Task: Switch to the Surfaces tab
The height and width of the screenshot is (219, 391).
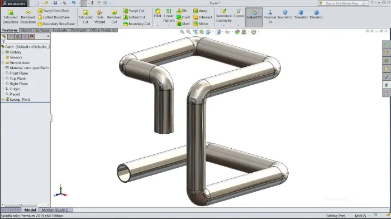Action: coord(42,30)
